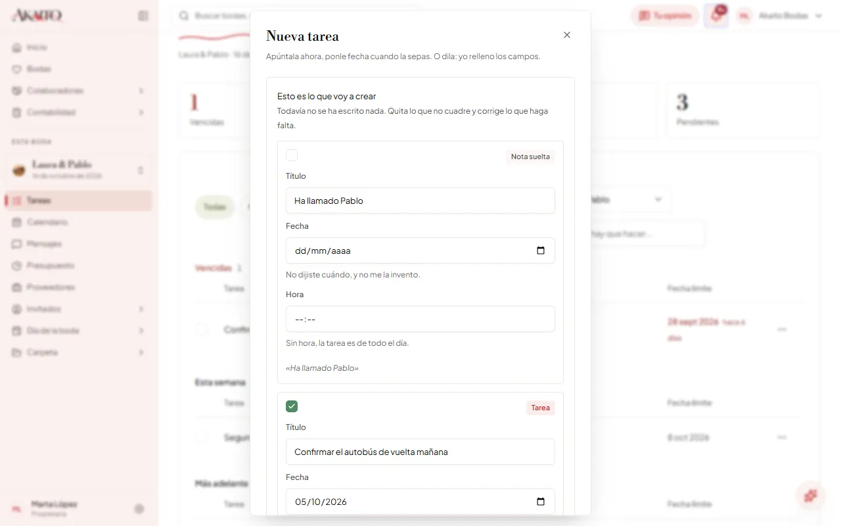This screenshot has height=526, width=841.
Task: Collapse the sidebar panel icon
Action: tap(143, 16)
